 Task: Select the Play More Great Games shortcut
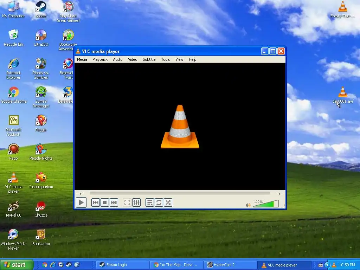pos(68,12)
